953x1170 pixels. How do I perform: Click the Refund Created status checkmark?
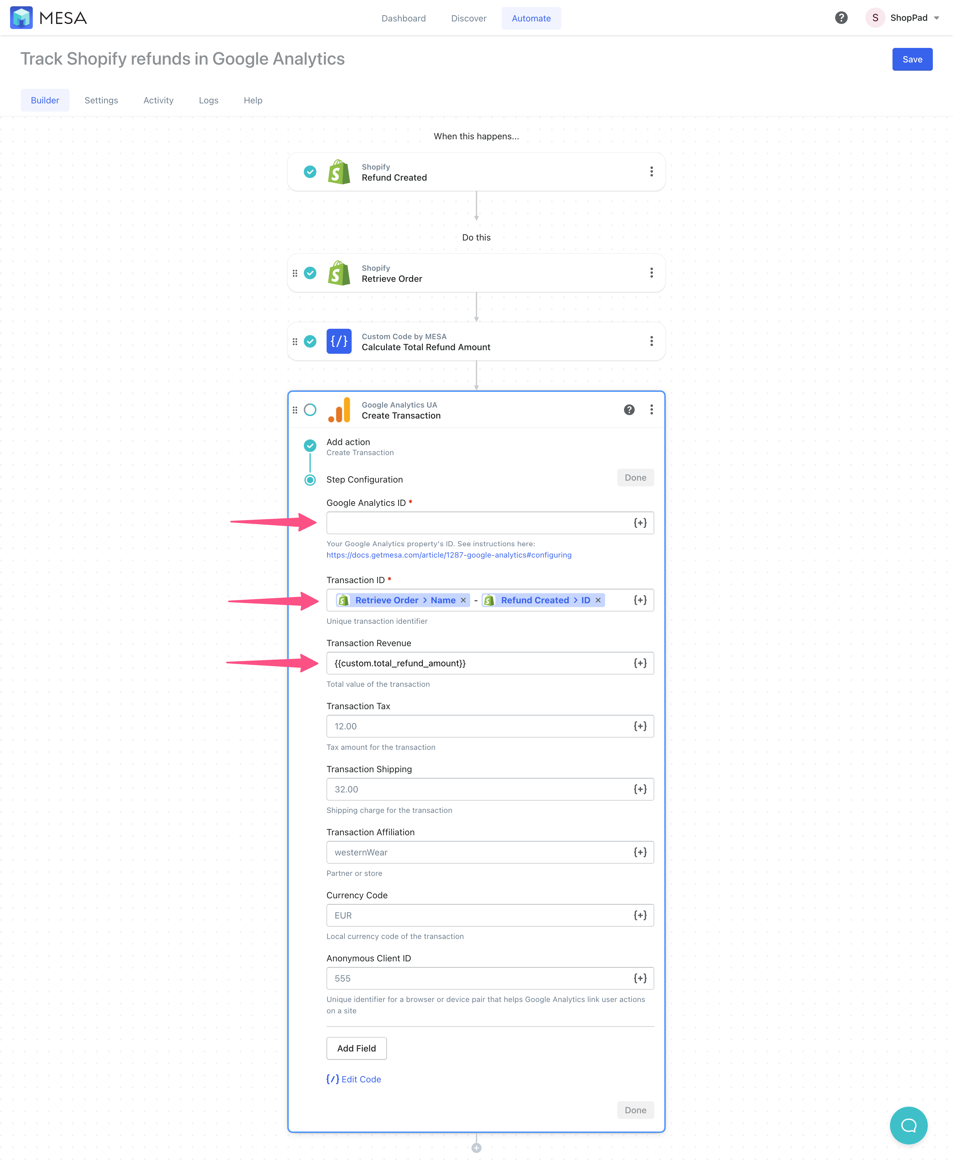tap(310, 172)
